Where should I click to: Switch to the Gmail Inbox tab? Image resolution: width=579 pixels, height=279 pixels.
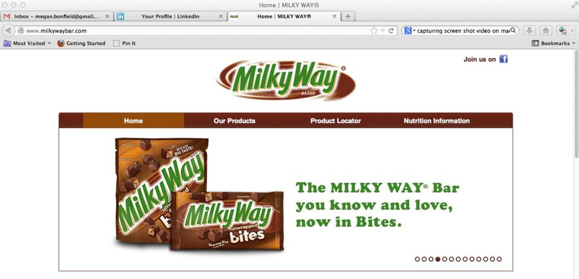(x=56, y=16)
